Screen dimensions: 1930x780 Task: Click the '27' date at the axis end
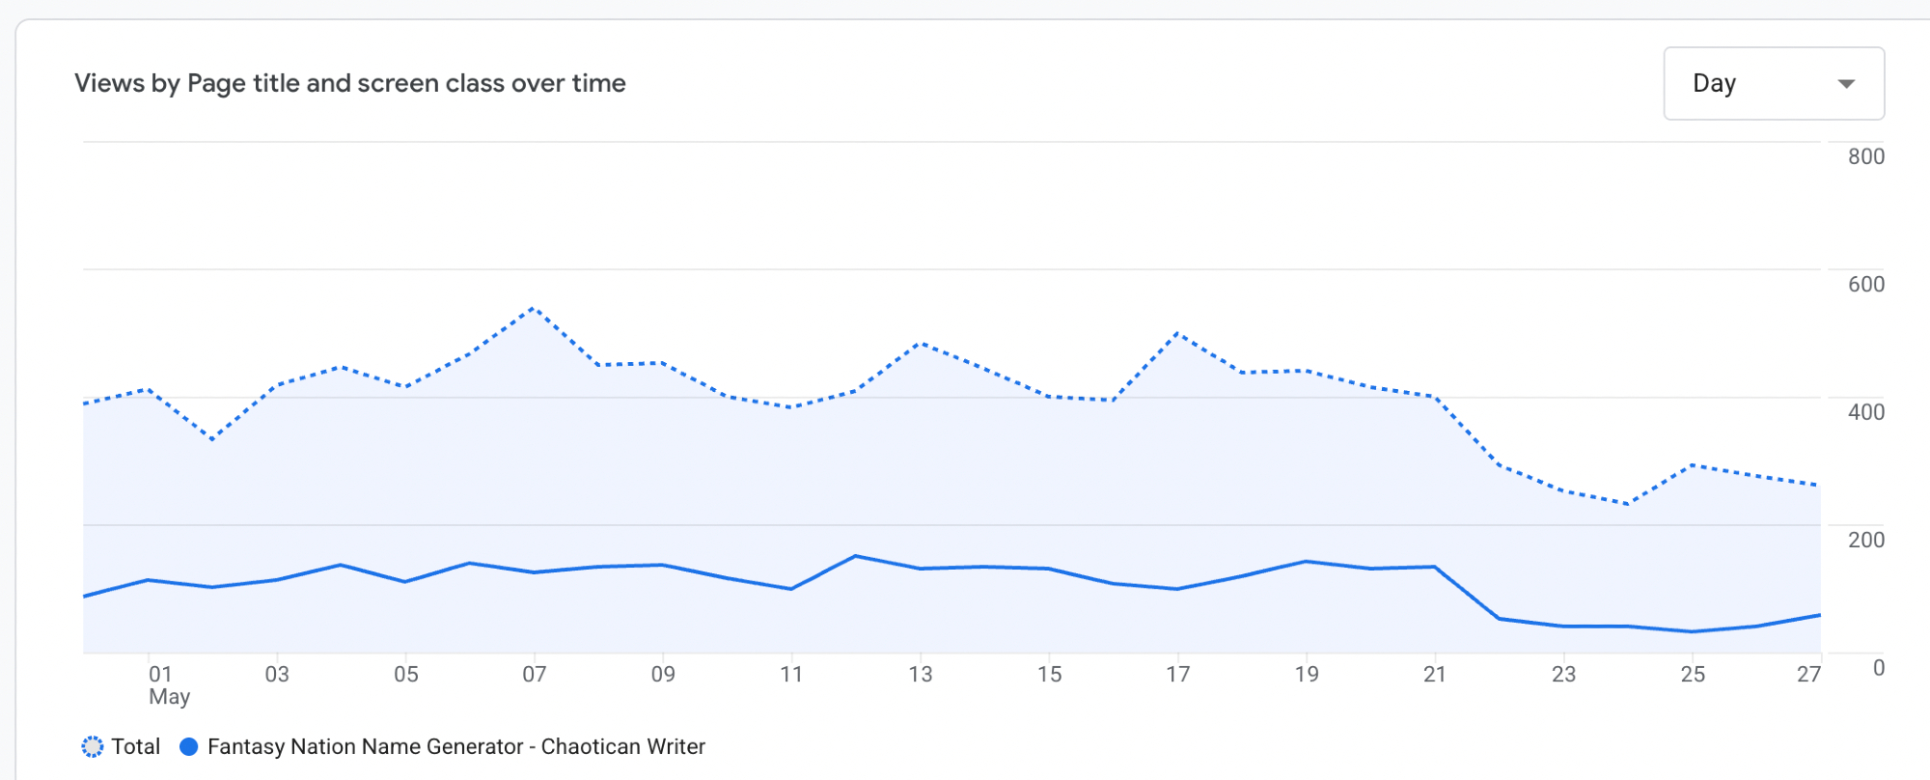pyautogui.click(x=1807, y=674)
